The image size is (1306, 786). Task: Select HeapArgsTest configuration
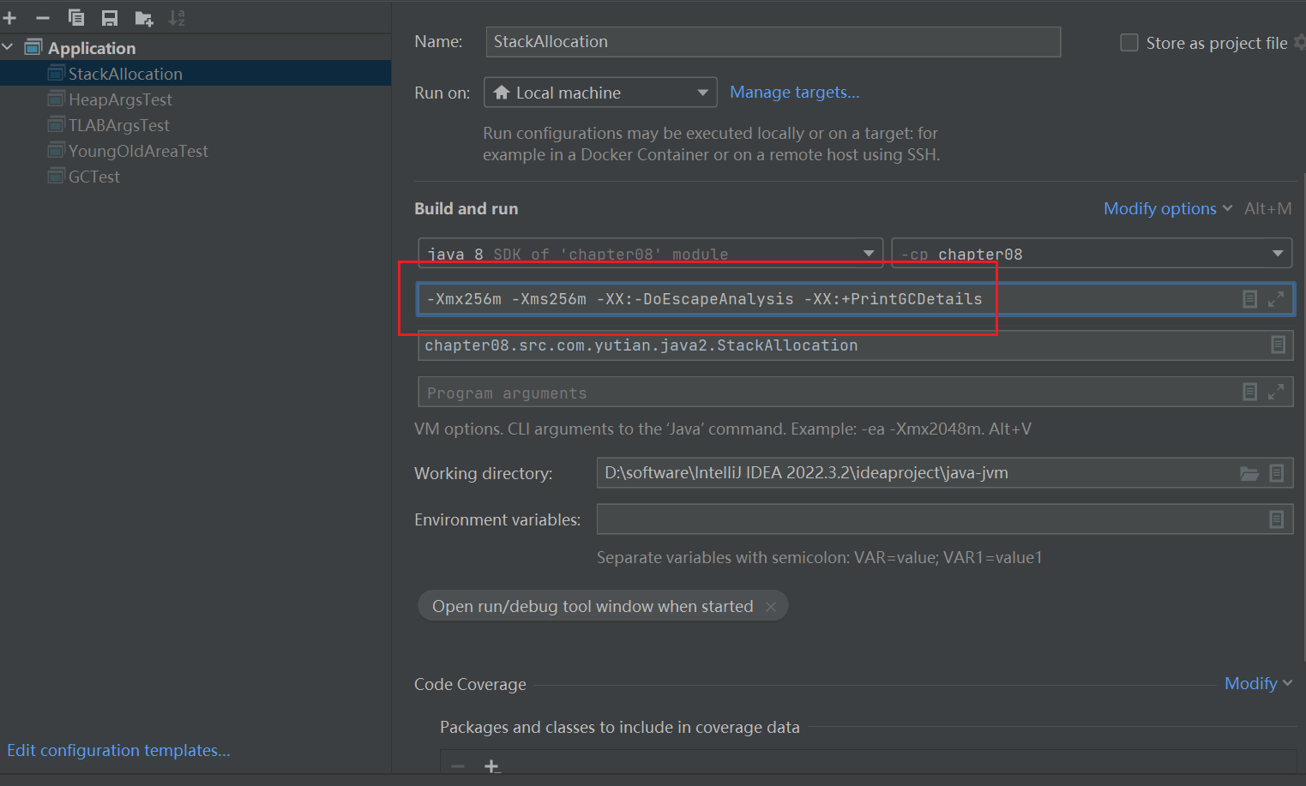coord(120,99)
